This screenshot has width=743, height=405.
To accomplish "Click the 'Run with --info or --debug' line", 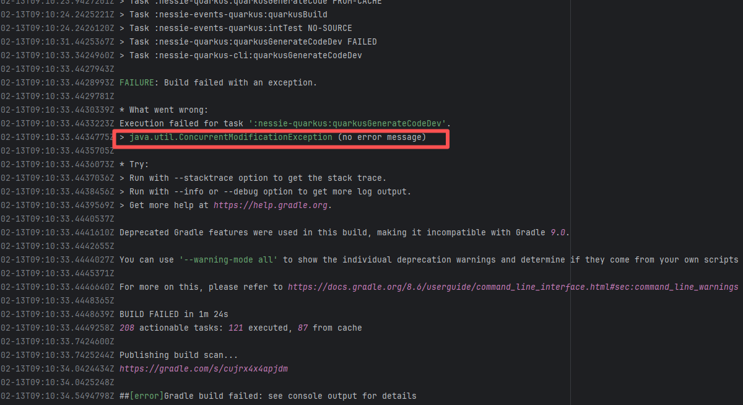I will tap(265, 191).
